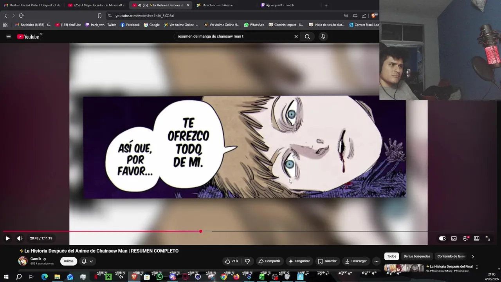Bookmark this page icon in address bar
The height and width of the screenshot is (282, 501).
(99, 16)
